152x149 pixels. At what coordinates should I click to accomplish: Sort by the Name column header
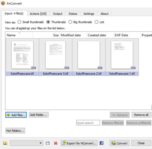(x=19, y=35)
